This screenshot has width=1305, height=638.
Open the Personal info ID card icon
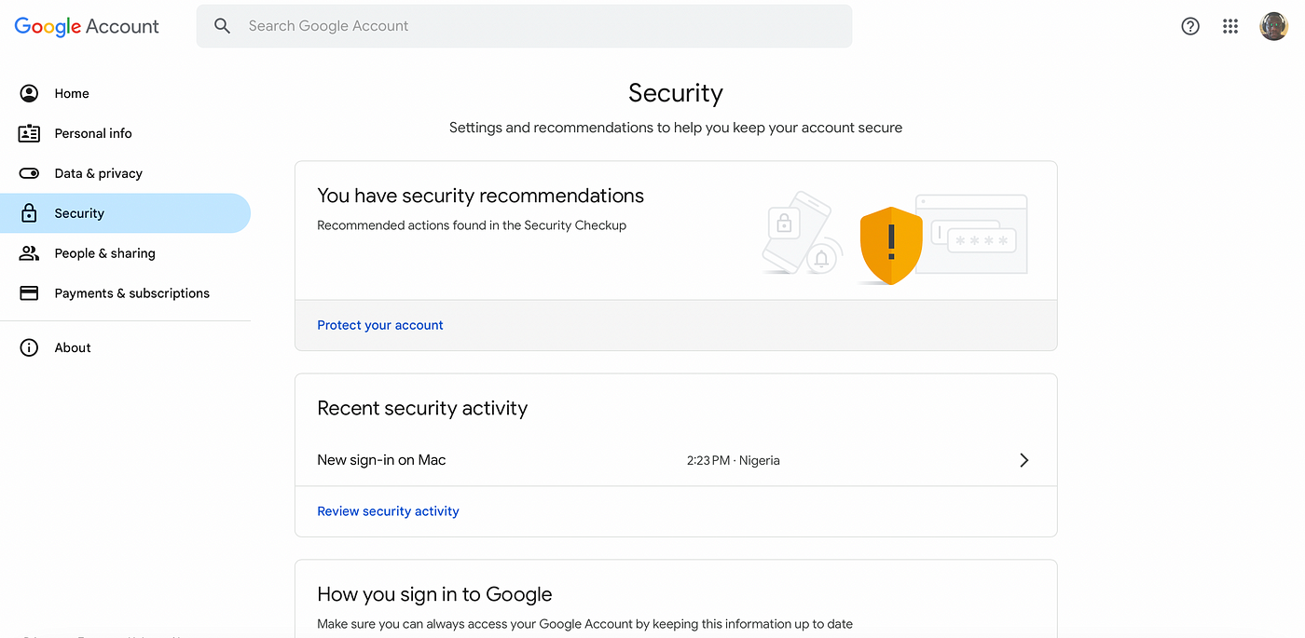(x=29, y=133)
